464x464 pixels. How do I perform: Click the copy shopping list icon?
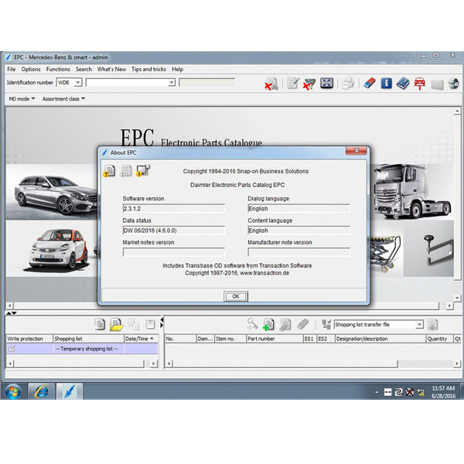(134, 324)
